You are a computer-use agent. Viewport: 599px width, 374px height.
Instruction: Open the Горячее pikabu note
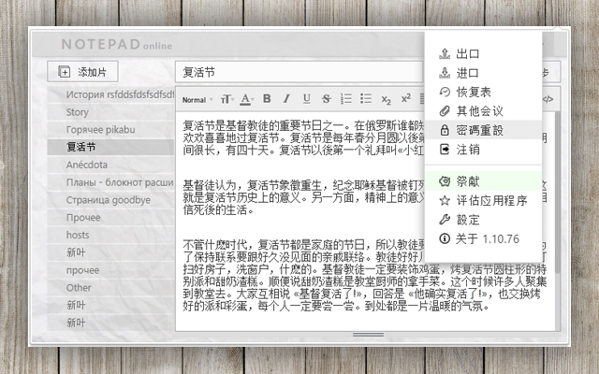[x=110, y=129]
